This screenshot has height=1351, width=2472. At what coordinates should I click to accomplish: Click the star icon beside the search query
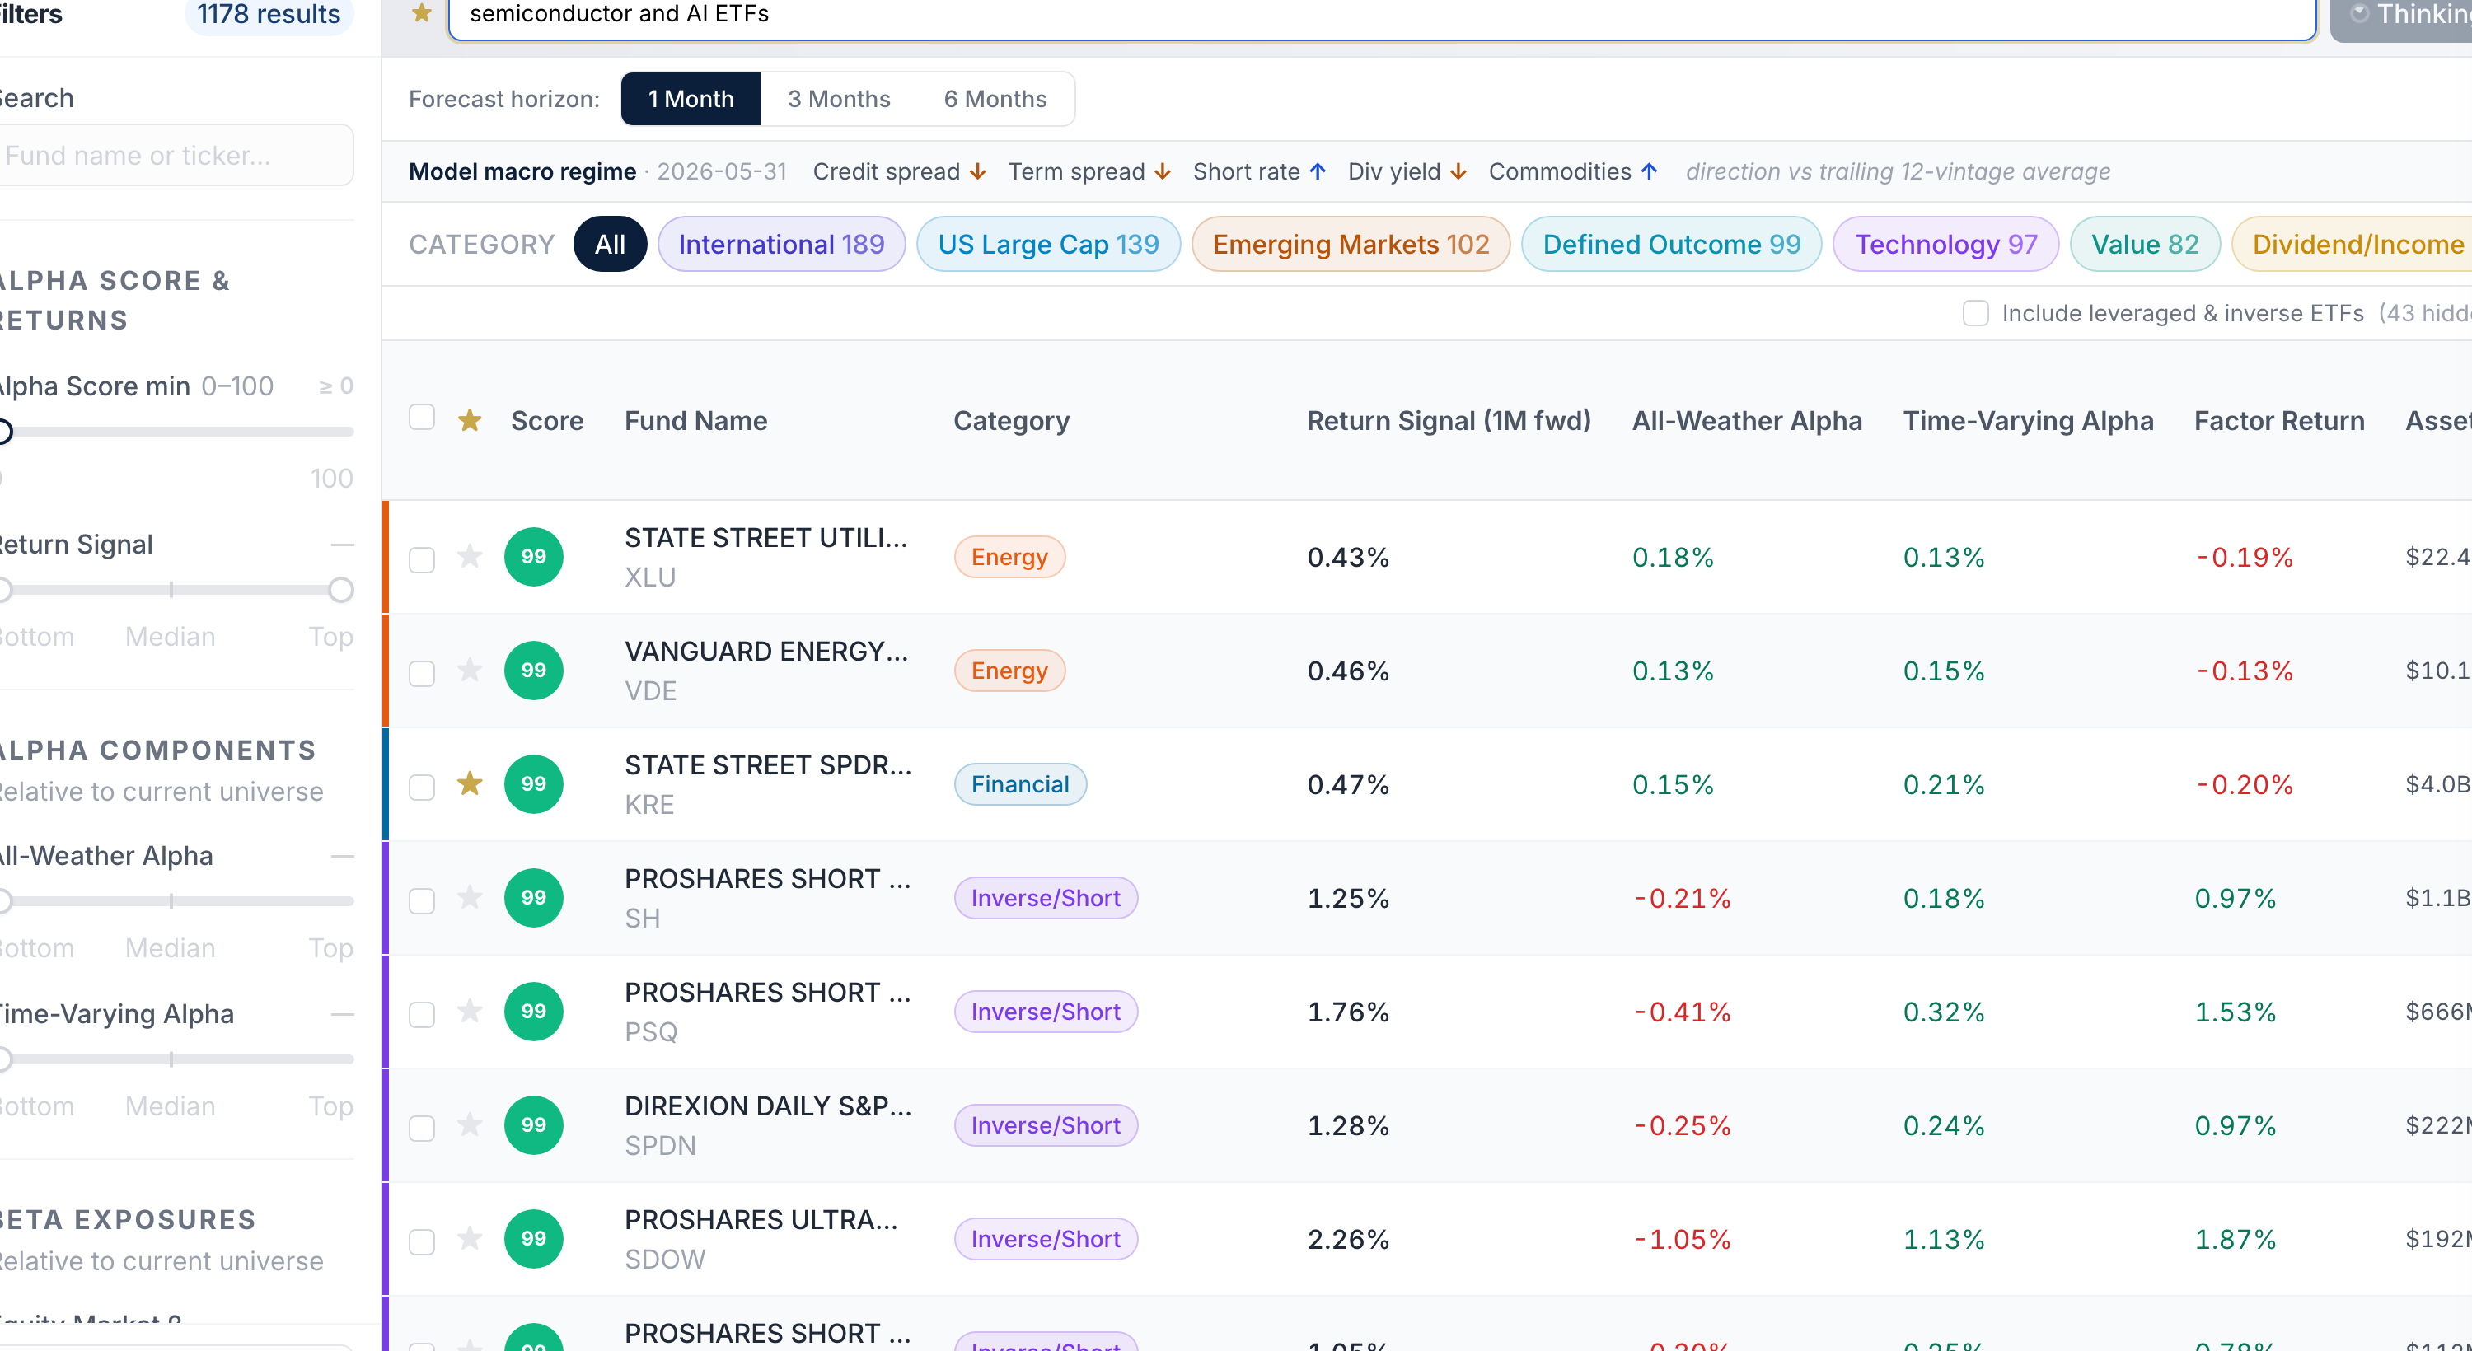421,13
